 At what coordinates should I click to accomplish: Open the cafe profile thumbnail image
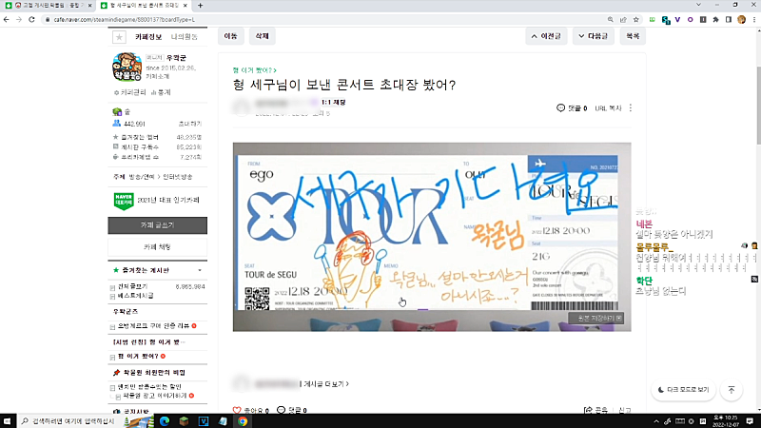tap(127, 67)
